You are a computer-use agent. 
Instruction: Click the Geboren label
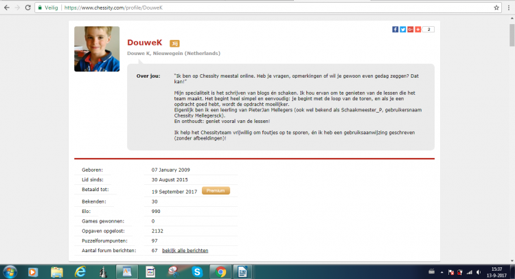click(92, 170)
